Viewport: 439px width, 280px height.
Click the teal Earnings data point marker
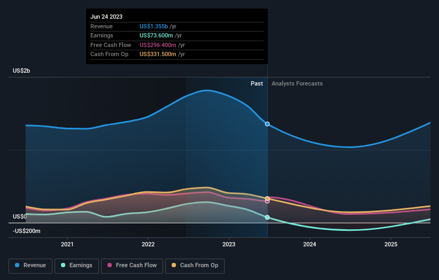[267, 217]
